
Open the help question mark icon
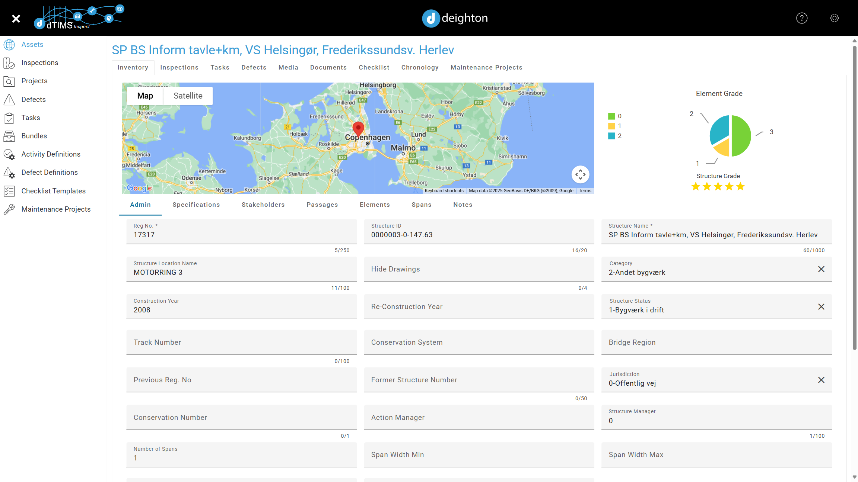click(x=801, y=18)
